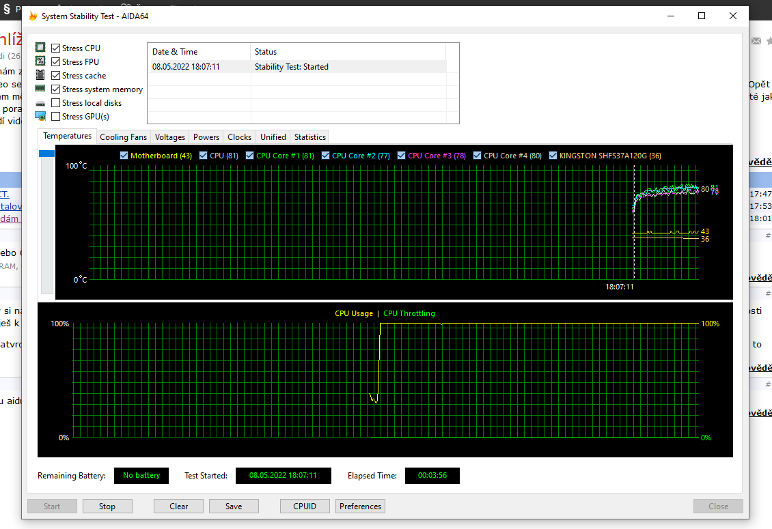This screenshot has width=772, height=529.
Task: Open the Voltages tab
Action: point(170,137)
